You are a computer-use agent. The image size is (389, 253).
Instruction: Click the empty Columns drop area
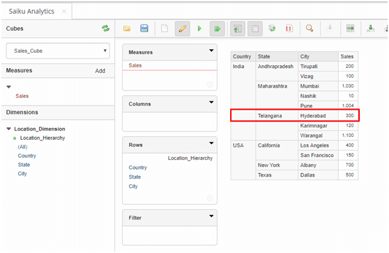pos(169,122)
